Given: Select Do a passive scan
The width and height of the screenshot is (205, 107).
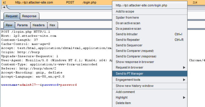Looking at the screenshot, I should pyautogui.click(x=150, y=29).
